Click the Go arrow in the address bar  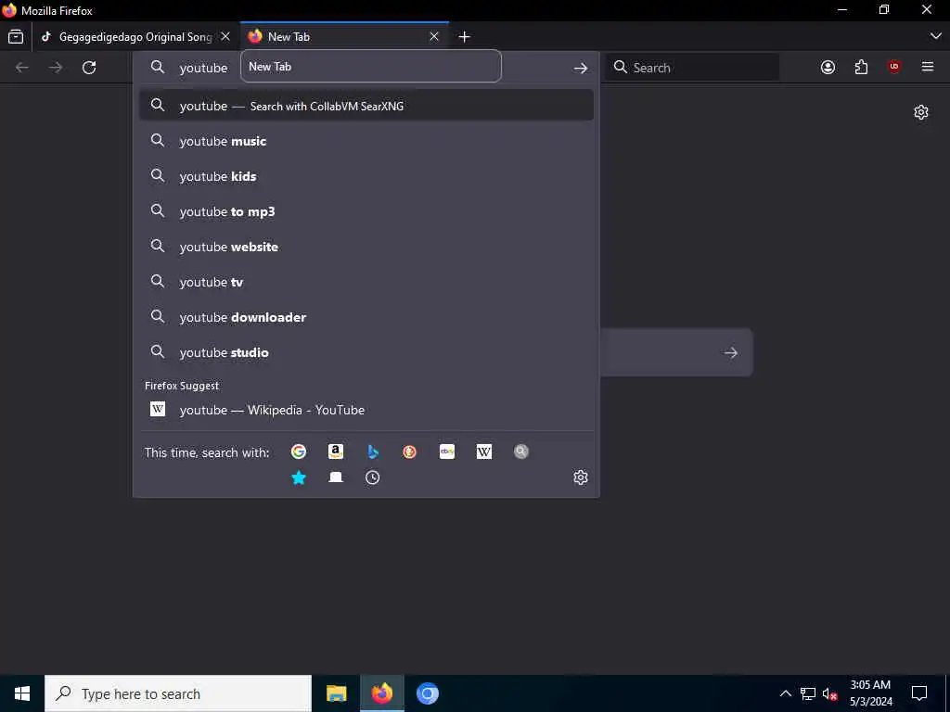(x=581, y=68)
